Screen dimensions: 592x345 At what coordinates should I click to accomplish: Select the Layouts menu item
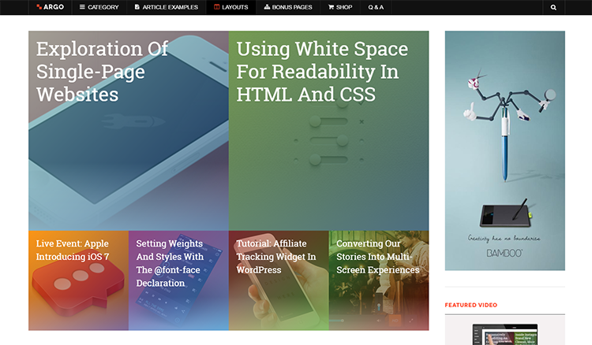pyautogui.click(x=234, y=7)
